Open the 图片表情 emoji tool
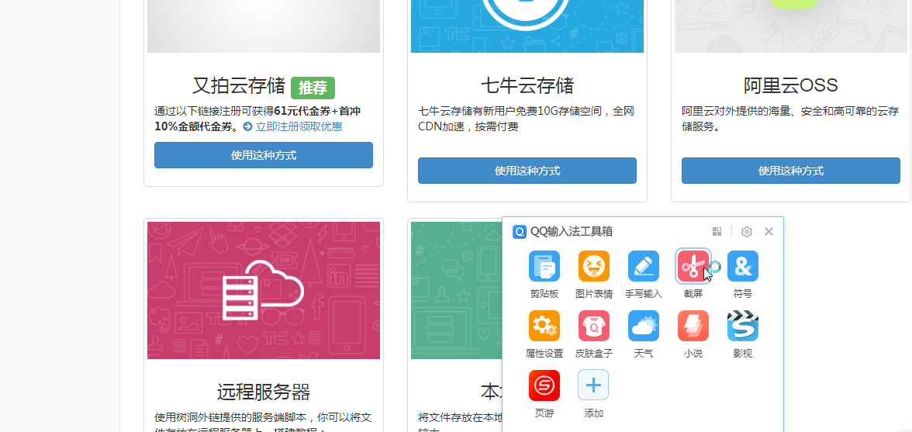Screen dimensions: 912x432 click(594, 266)
